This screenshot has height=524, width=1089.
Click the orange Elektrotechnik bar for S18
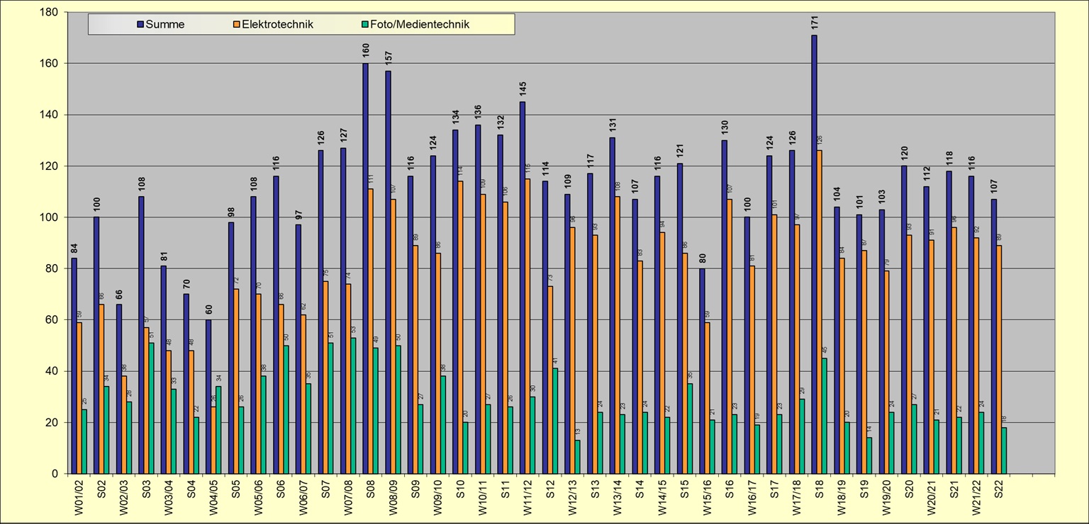pyautogui.click(x=820, y=312)
